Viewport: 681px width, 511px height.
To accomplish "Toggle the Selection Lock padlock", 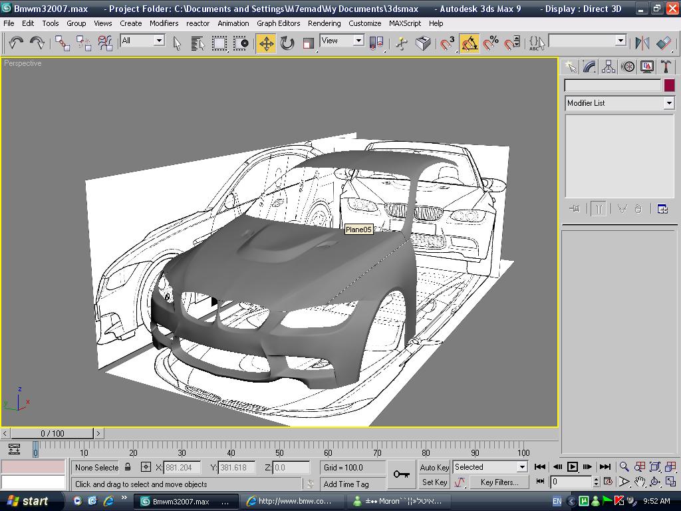I will (x=128, y=467).
